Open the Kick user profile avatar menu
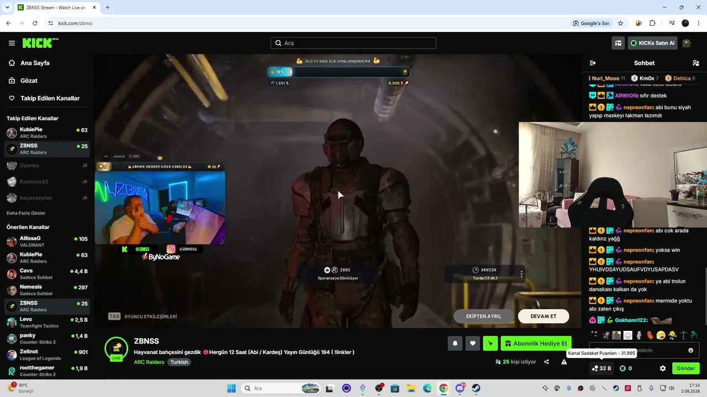The image size is (707, 397). [687, 43]
